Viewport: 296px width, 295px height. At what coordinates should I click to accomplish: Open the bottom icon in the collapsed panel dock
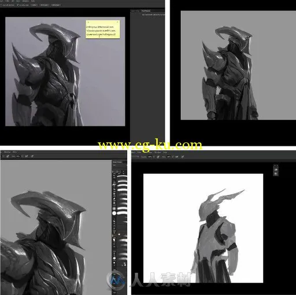tap(276, 174)
